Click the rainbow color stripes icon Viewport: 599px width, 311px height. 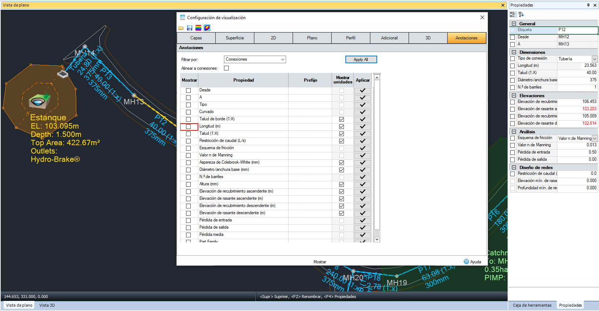pyautogui.click(x=198, y=28)
